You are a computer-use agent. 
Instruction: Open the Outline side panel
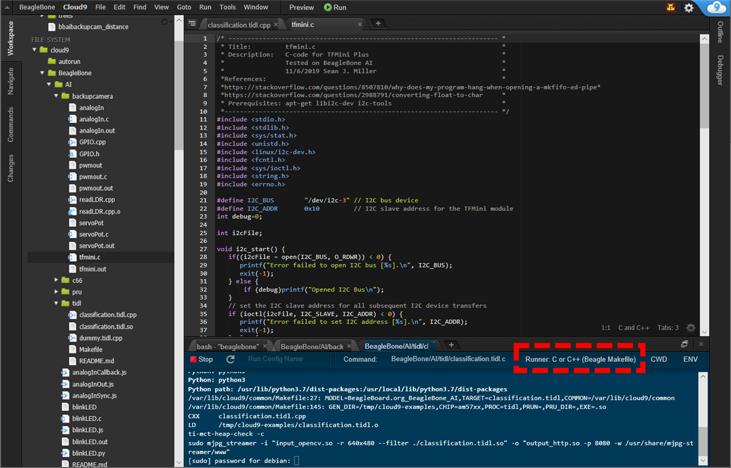click(720, 32)
